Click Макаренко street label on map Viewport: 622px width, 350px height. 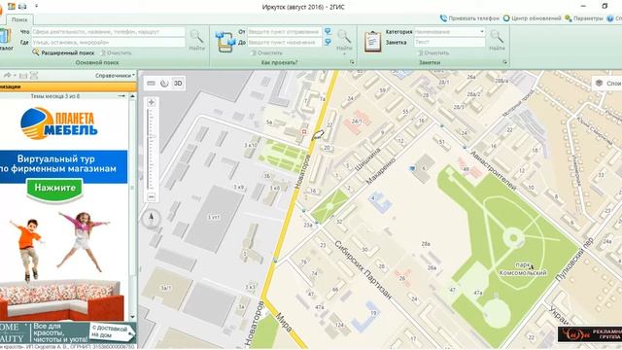pos(380,171)
